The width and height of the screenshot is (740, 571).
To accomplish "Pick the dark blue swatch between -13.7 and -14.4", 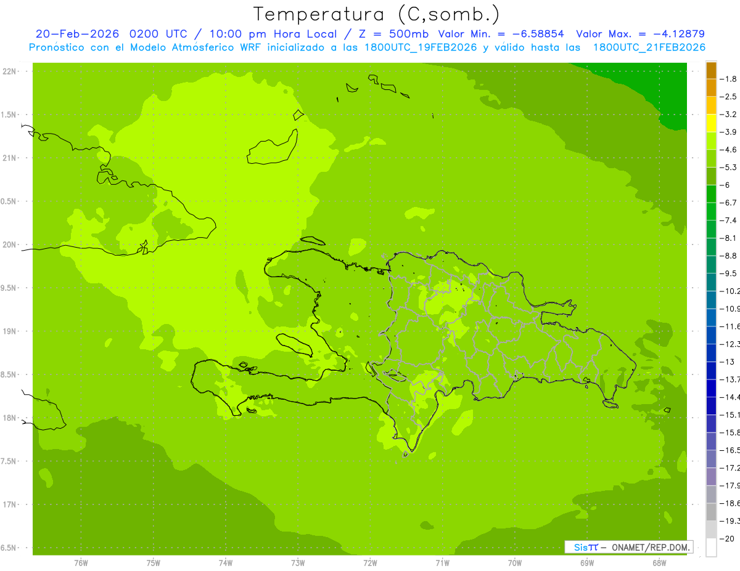I will click(x=711, y=389).
